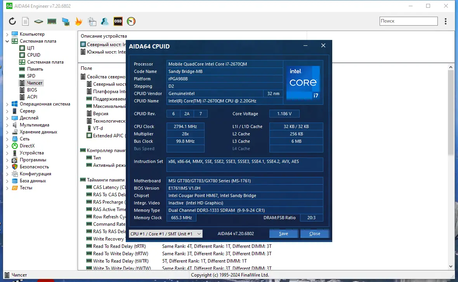Screen dimensions: 458x282
Task: Click the Instruction Set text box
Action: [245, 164]
